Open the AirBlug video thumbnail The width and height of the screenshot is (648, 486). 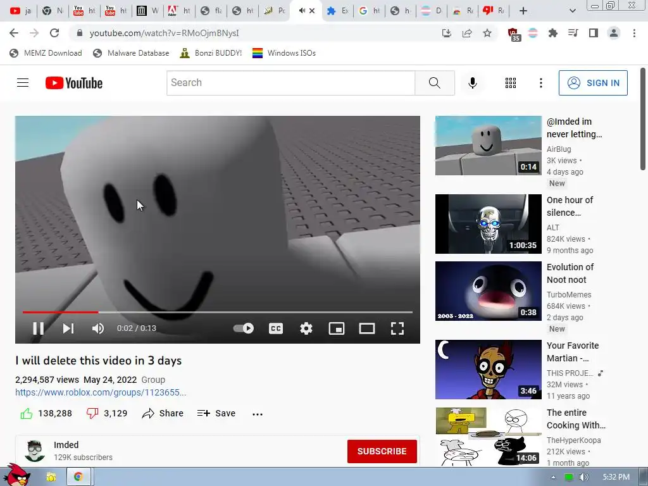pos(488,146)
